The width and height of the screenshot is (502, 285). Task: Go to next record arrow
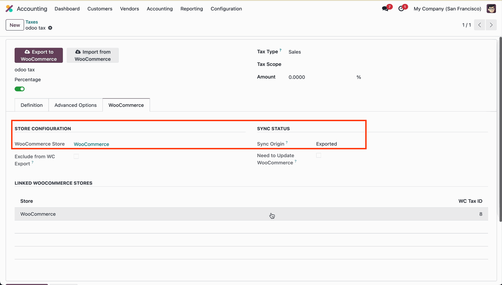[x=491, y=25]
